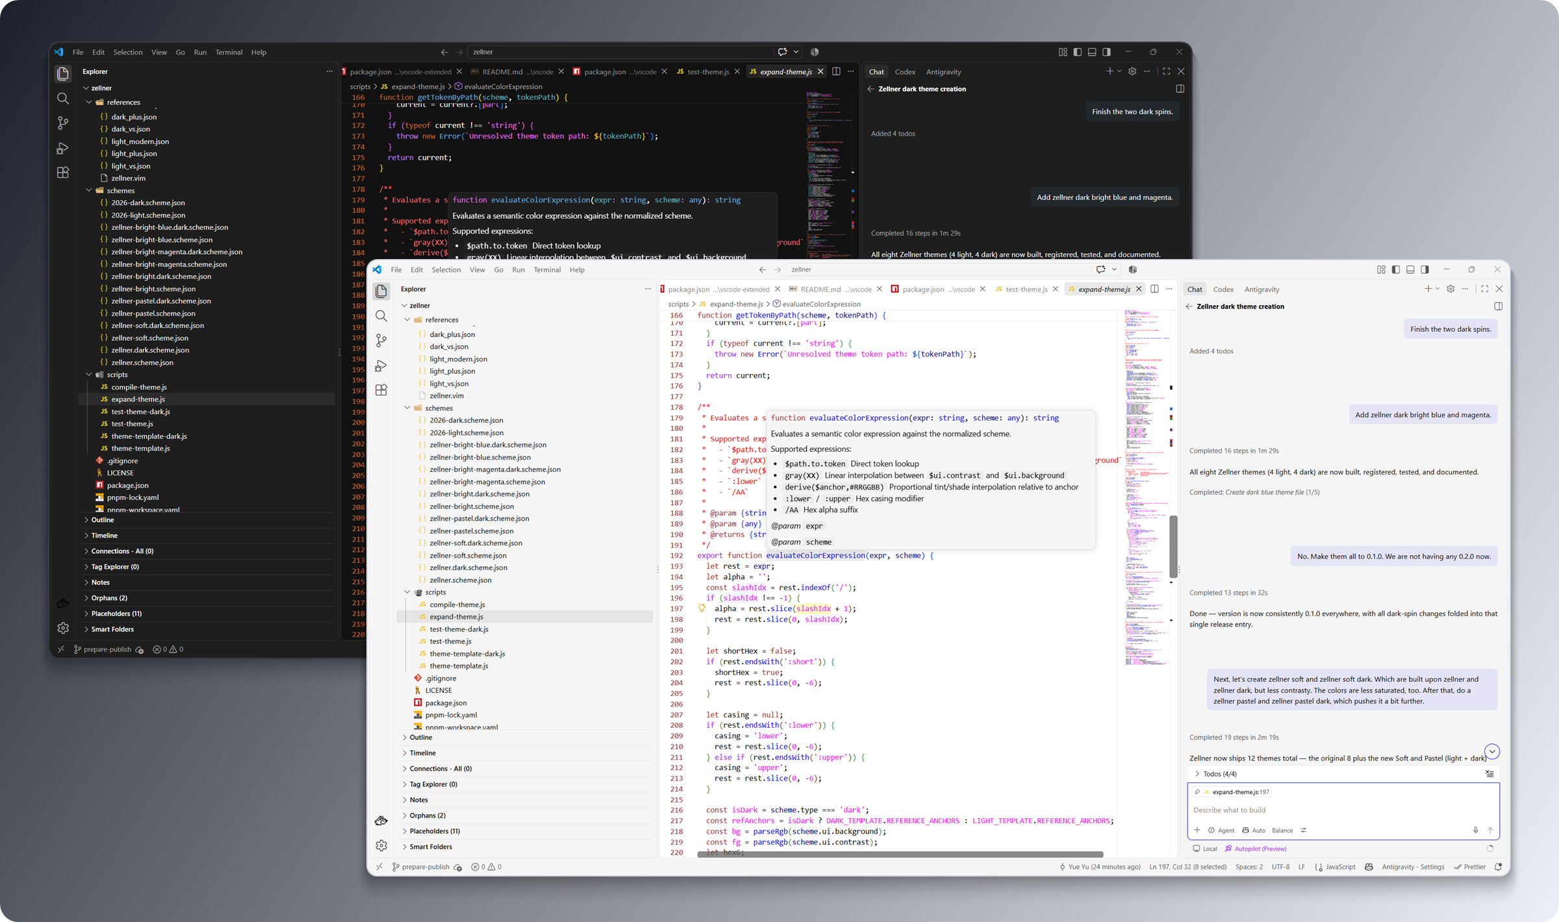Screen dimensions: 1559x922
Task: Open Terminal menu in front window
Action: [547, 269]
